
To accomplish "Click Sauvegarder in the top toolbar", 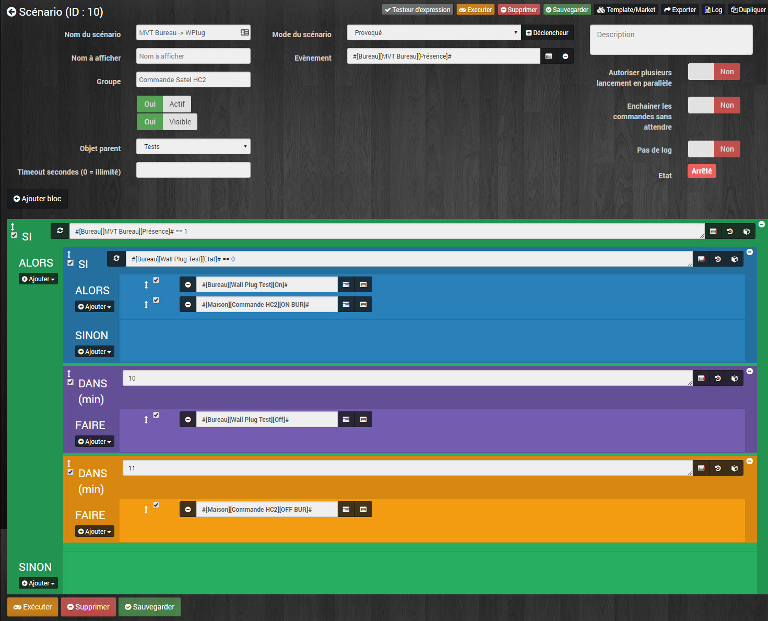I will tap(567, 9).
